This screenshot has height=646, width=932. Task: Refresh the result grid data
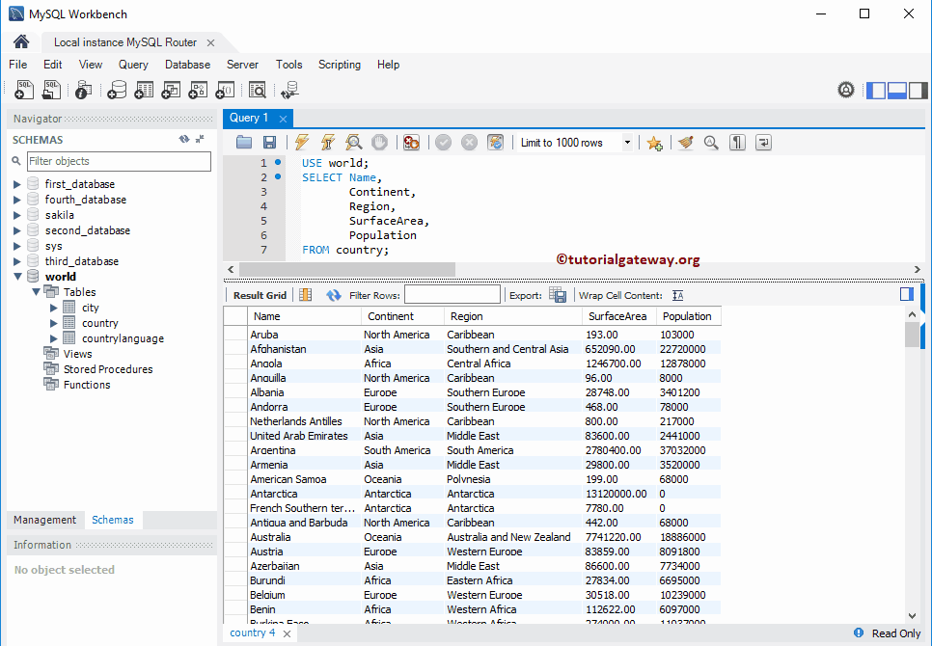coord(334,295)
